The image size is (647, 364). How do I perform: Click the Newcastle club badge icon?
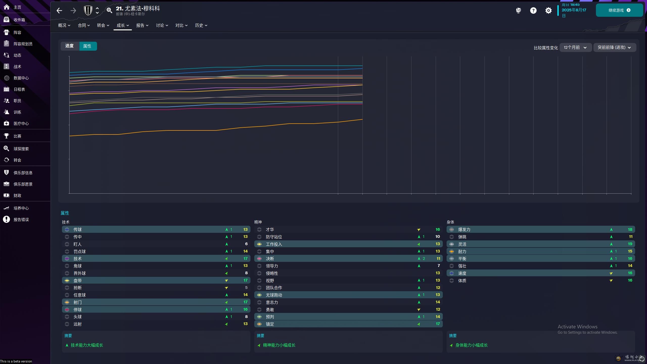[88, 10]
